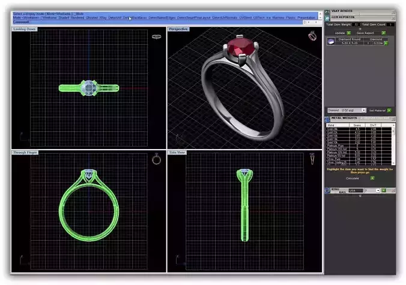Close the Metal Weights panel
The height and width of the screenshot is (285, 406).
[393, 119]
